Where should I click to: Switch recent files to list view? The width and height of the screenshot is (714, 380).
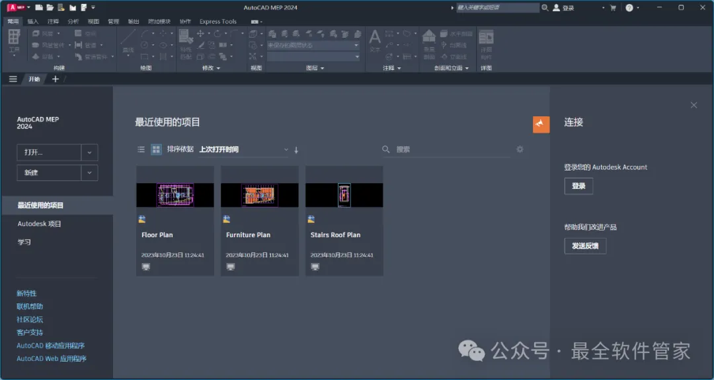[x=141, y=149]
